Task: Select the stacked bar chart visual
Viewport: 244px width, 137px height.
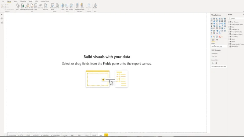Action: [x=211, y=19]
